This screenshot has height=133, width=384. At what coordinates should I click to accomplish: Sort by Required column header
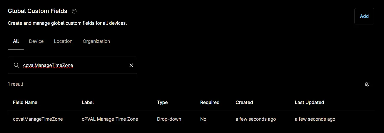click(x=210, y=102)
